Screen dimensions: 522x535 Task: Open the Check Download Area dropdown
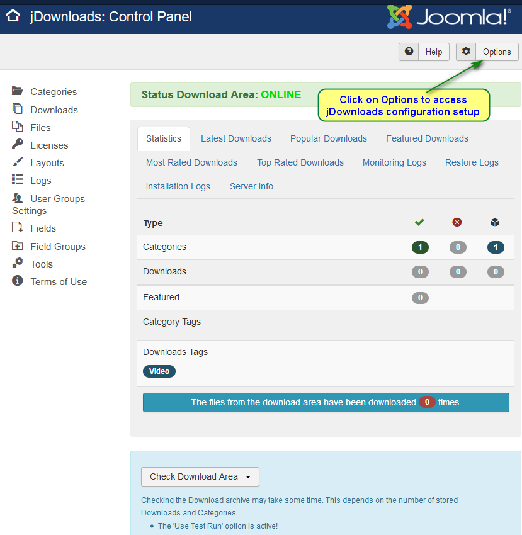[x=200, y=476]
